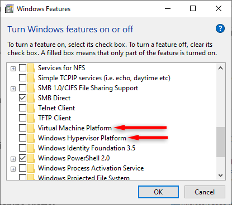Screen dimensions: 232x205
Task: Enable the Services for NFS checkbox
Action: tap(22, 68)
